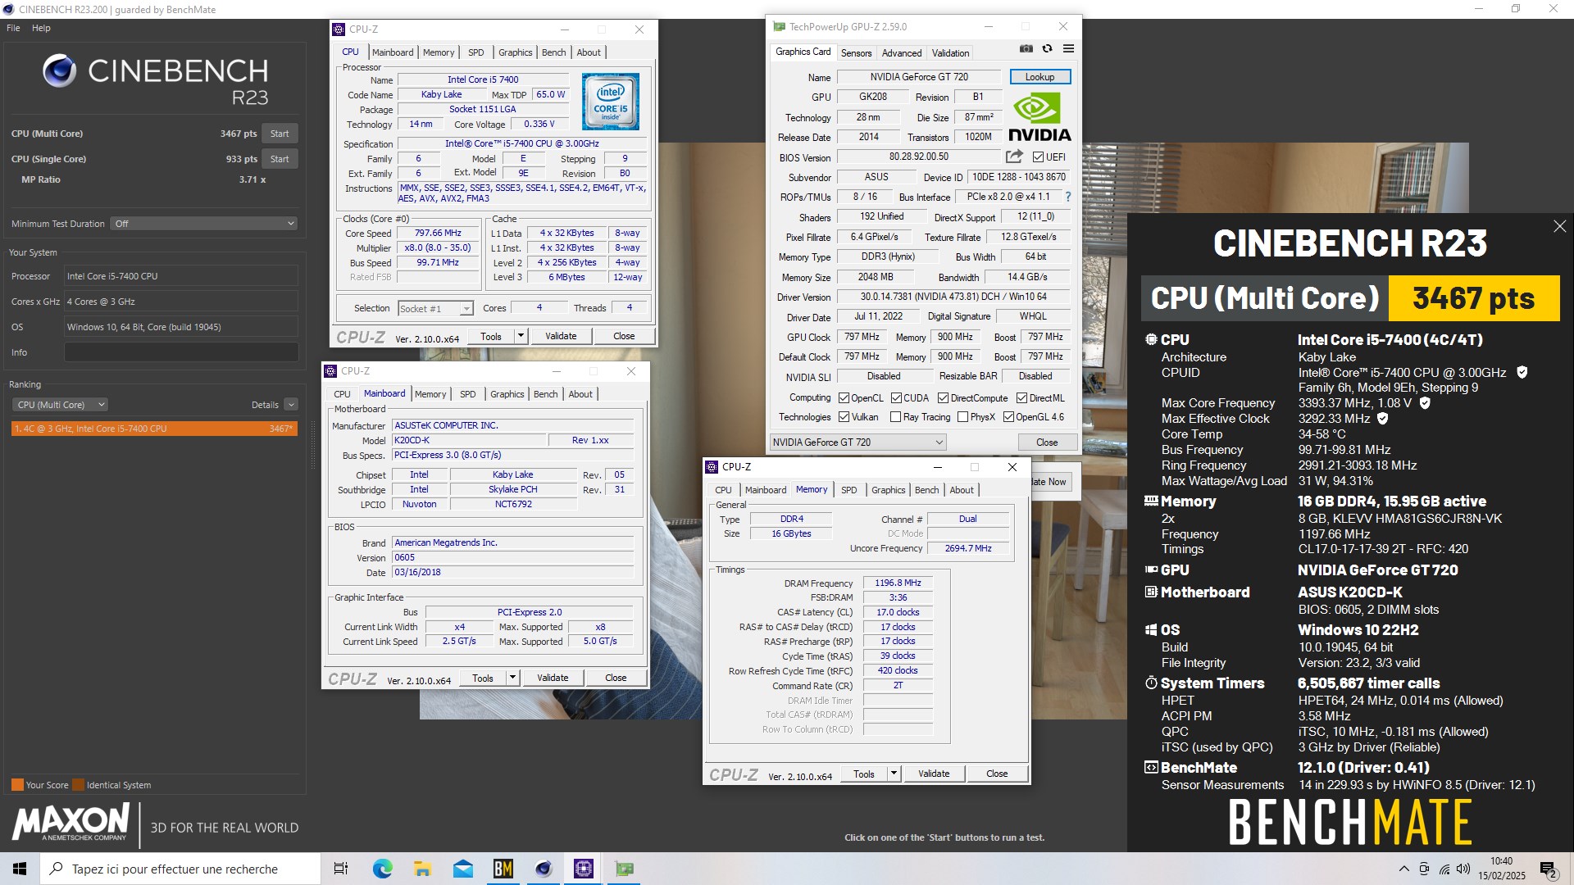1574x885 pixels.
Task: Close the BenchMate result overlay with X
Action: [1559, 226]
